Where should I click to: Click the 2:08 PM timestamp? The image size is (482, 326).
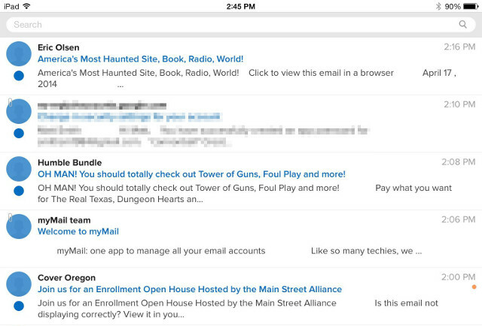[459, 162]
